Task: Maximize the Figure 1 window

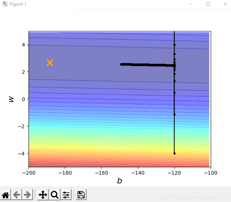Action: point(208,4)
